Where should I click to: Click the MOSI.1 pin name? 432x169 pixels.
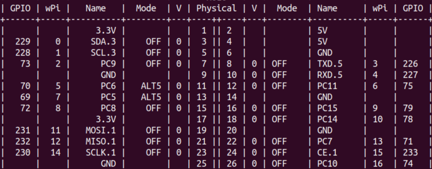[101, 130]
